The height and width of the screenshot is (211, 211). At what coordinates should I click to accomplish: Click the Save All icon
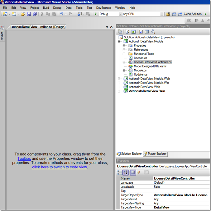(x=35, y=14)
